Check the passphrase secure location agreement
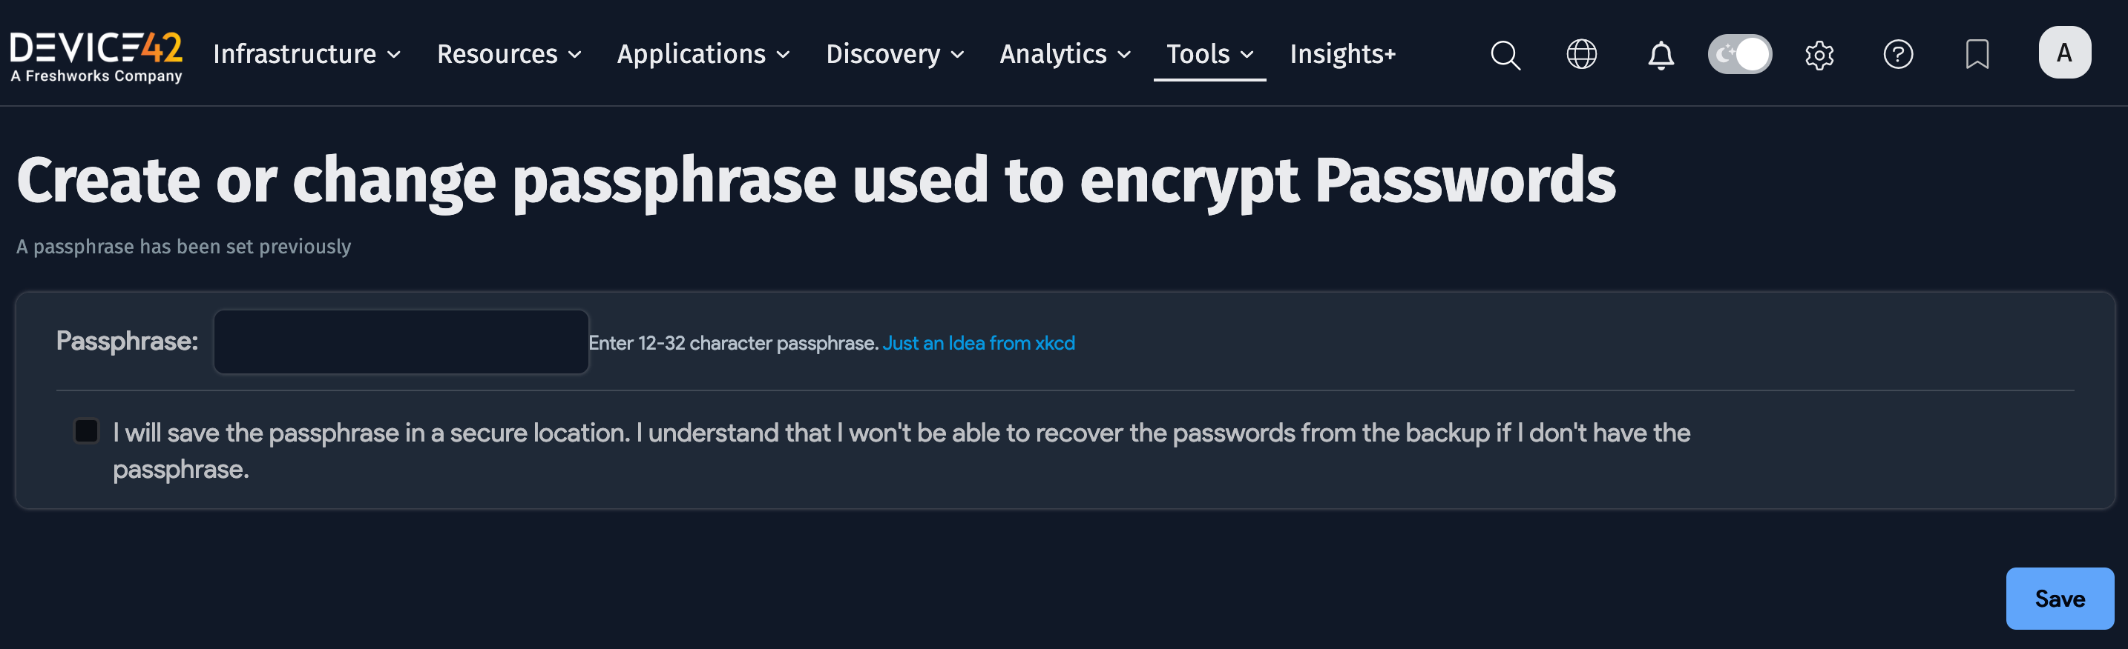The width and height of the screenshot is (2128, 649). coord(86,430)
